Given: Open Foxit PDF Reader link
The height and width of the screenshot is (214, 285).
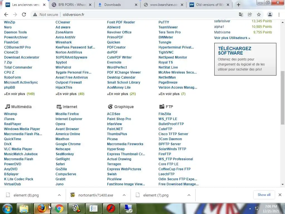Looking at the screenshot, I should click(121, 22).
